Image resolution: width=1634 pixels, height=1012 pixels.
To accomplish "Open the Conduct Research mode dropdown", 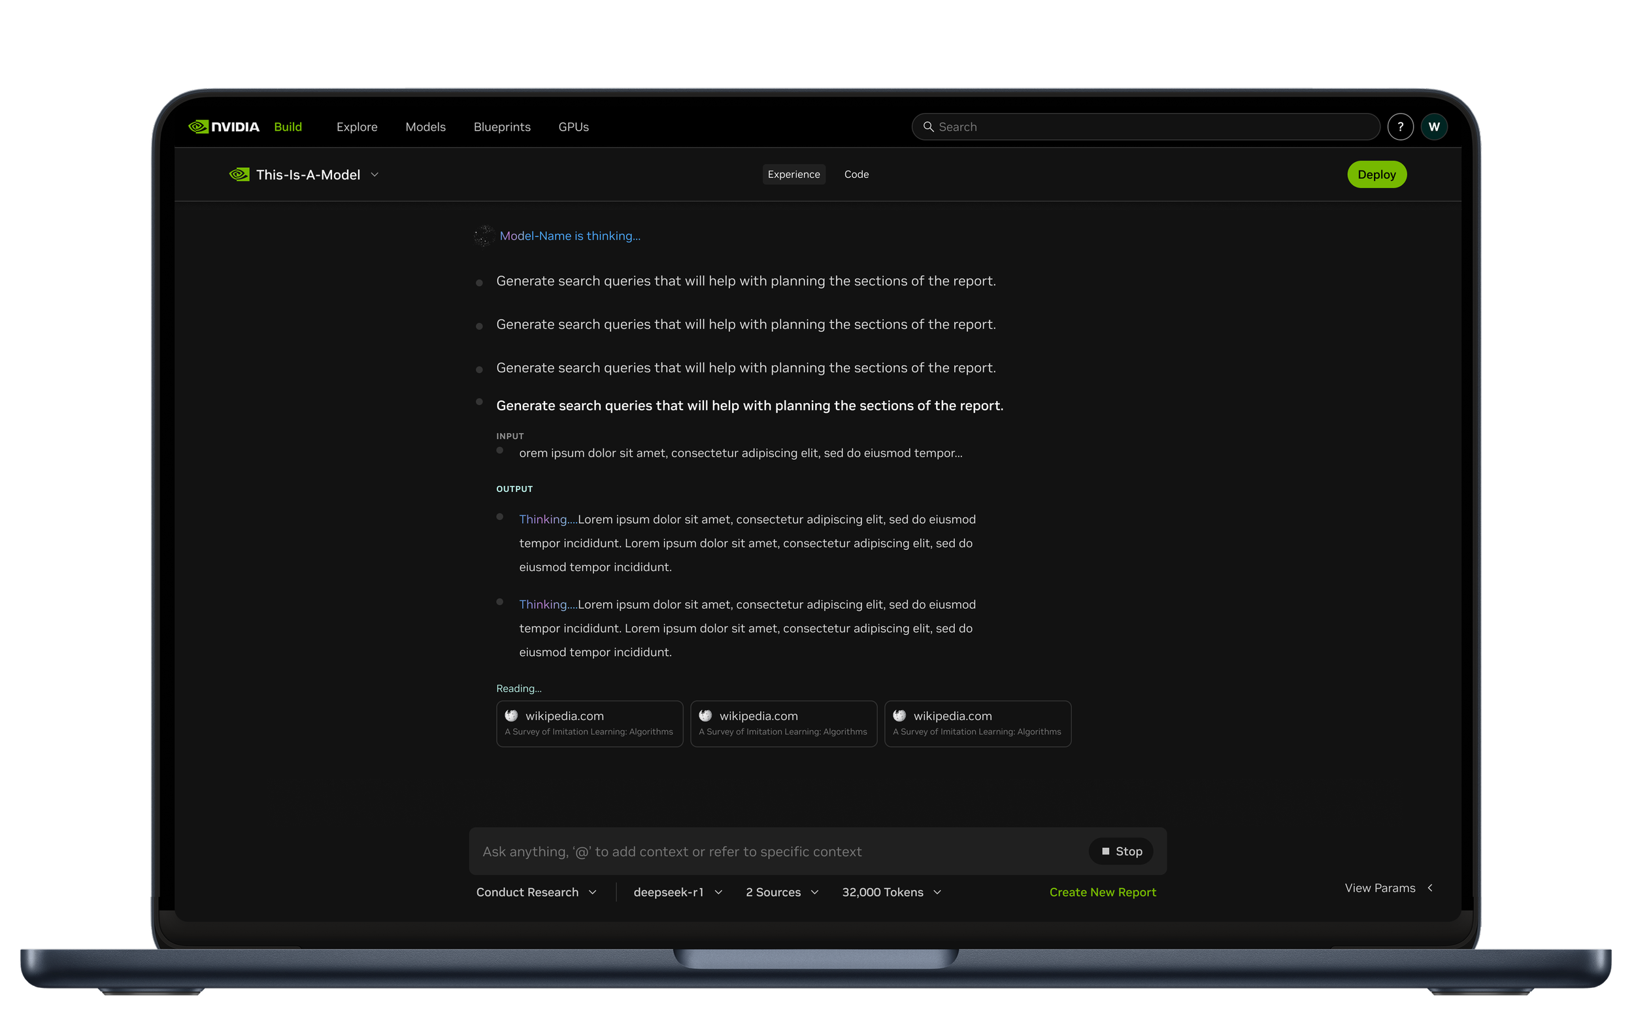I will click(x=535, y=892).
